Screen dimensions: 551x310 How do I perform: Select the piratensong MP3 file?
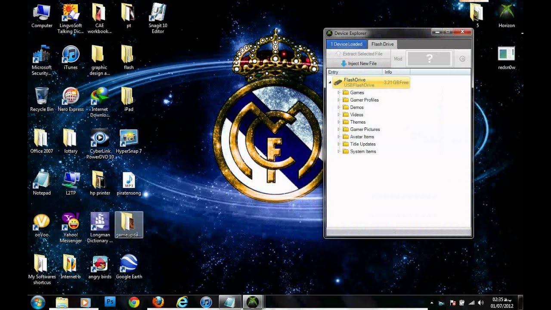click(128, 183)
